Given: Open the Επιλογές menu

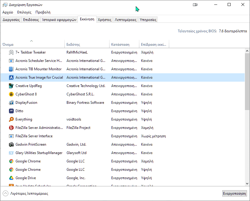Looking at the screenshot, I should click(x=24, y=12).
